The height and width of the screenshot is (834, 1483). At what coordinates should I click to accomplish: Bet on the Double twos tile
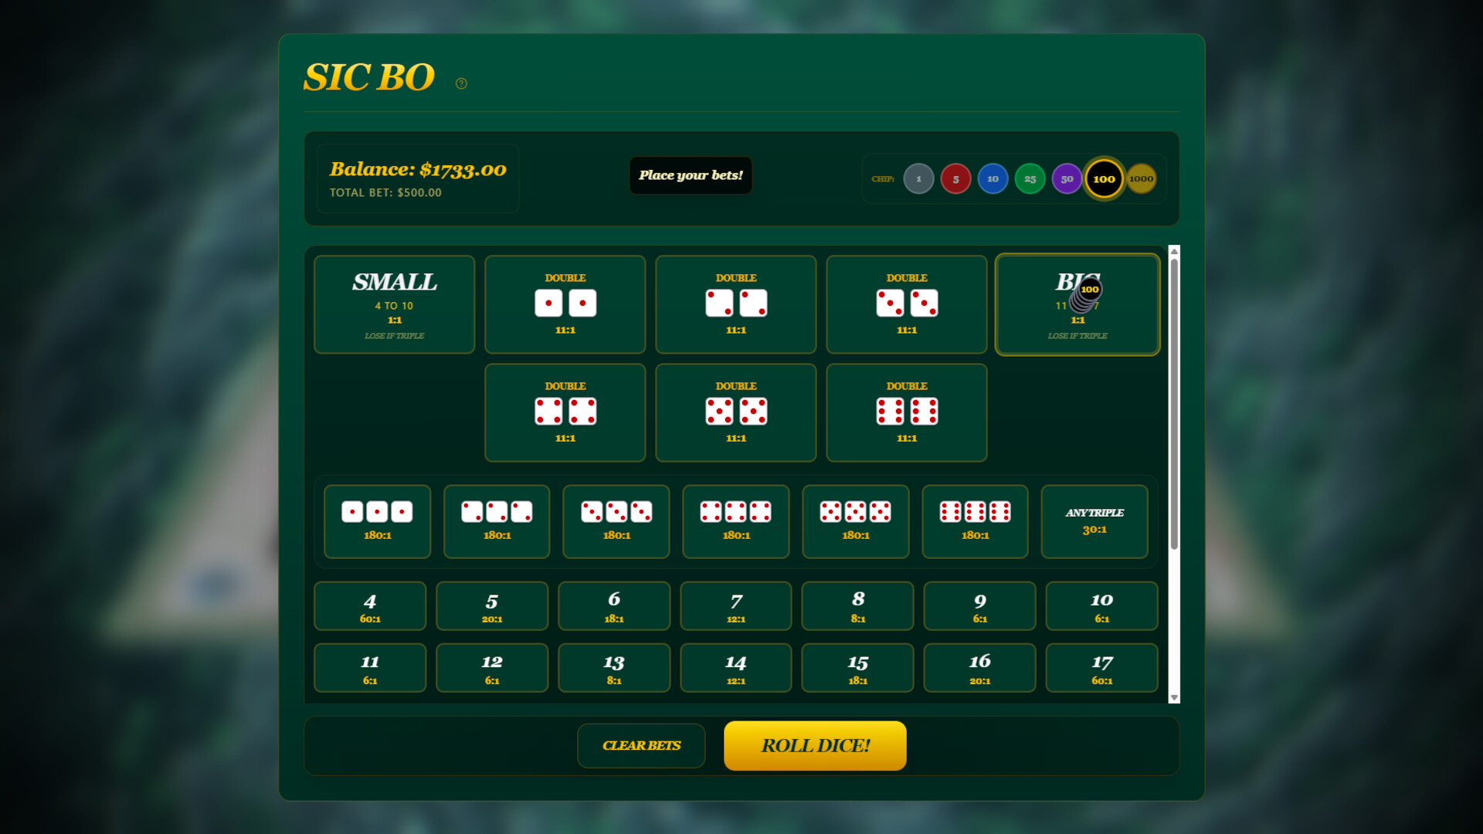[x=735, y=304]
